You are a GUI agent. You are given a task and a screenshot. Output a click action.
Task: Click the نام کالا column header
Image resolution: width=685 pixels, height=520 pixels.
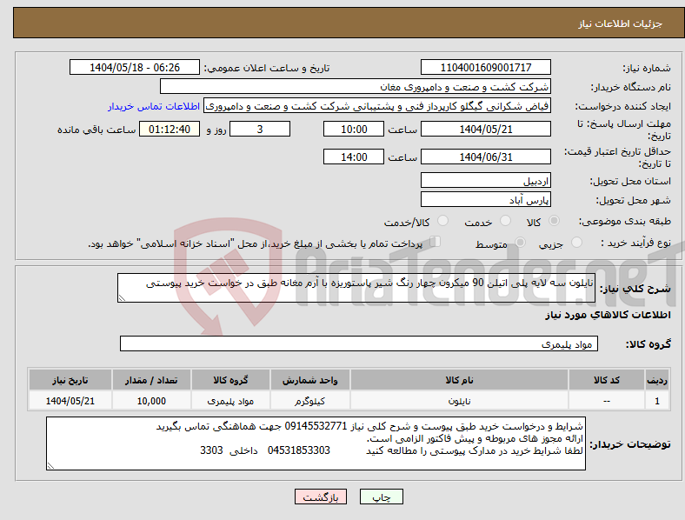tap(459, 380)
